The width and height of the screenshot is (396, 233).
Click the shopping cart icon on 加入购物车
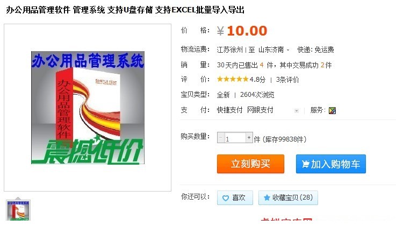pyautogui.click(x=305, y=164)
